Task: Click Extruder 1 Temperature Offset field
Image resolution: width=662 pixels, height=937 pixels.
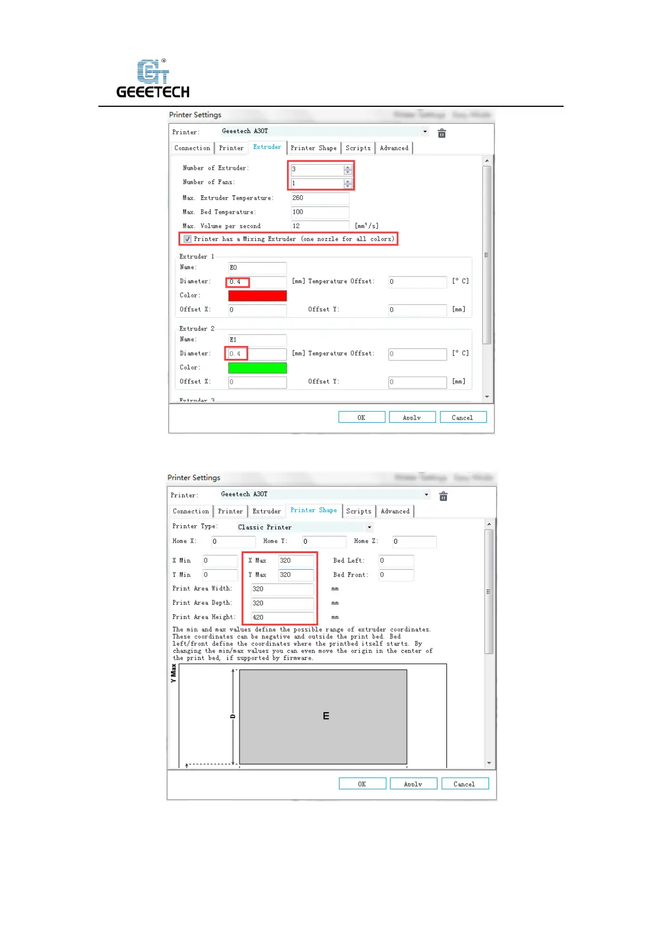Action: 417,282
